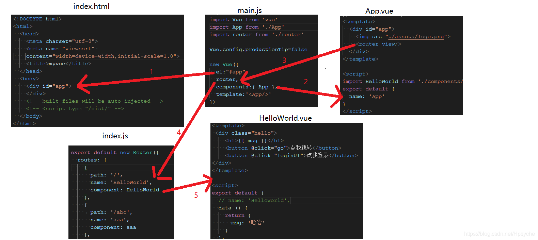
Task: Click the <h1>{{ msg }}</h1> line
Action: click(x=254, y=141)
